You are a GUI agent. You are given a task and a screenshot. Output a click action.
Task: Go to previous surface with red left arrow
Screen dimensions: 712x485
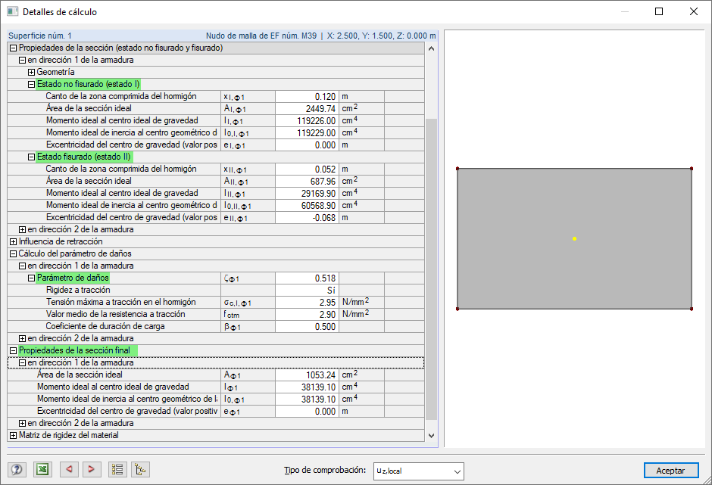point(69,469)
